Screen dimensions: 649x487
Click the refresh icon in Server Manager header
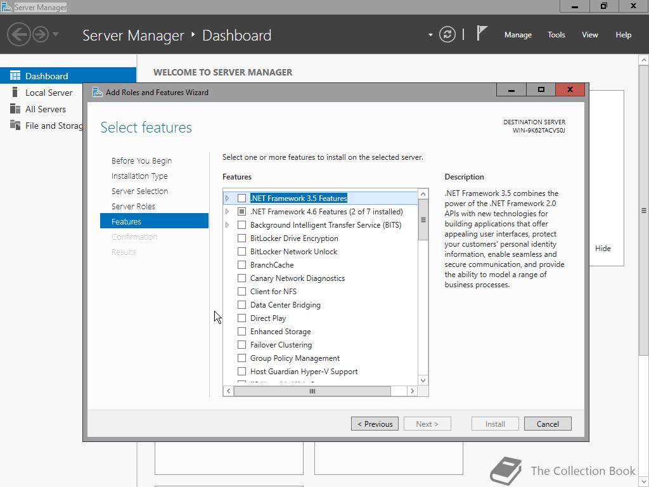pyautogui.click(x=447, y=34)
